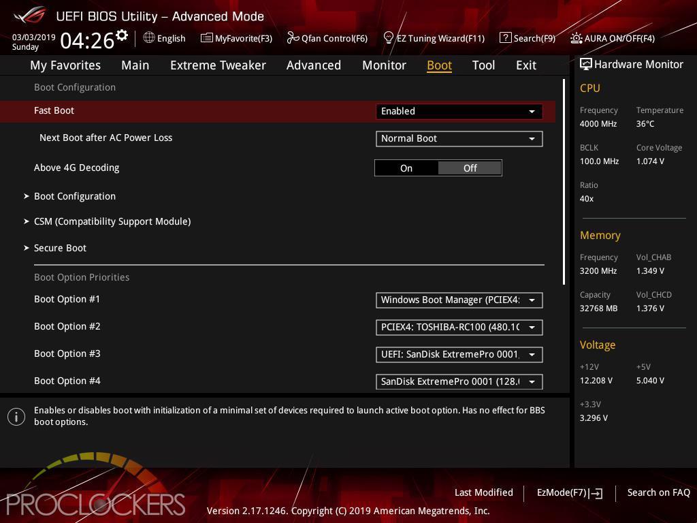The image size is (697, 523).
Task: Open the Boot Option #1 dropdown
Action: click(x=459, y=300)
